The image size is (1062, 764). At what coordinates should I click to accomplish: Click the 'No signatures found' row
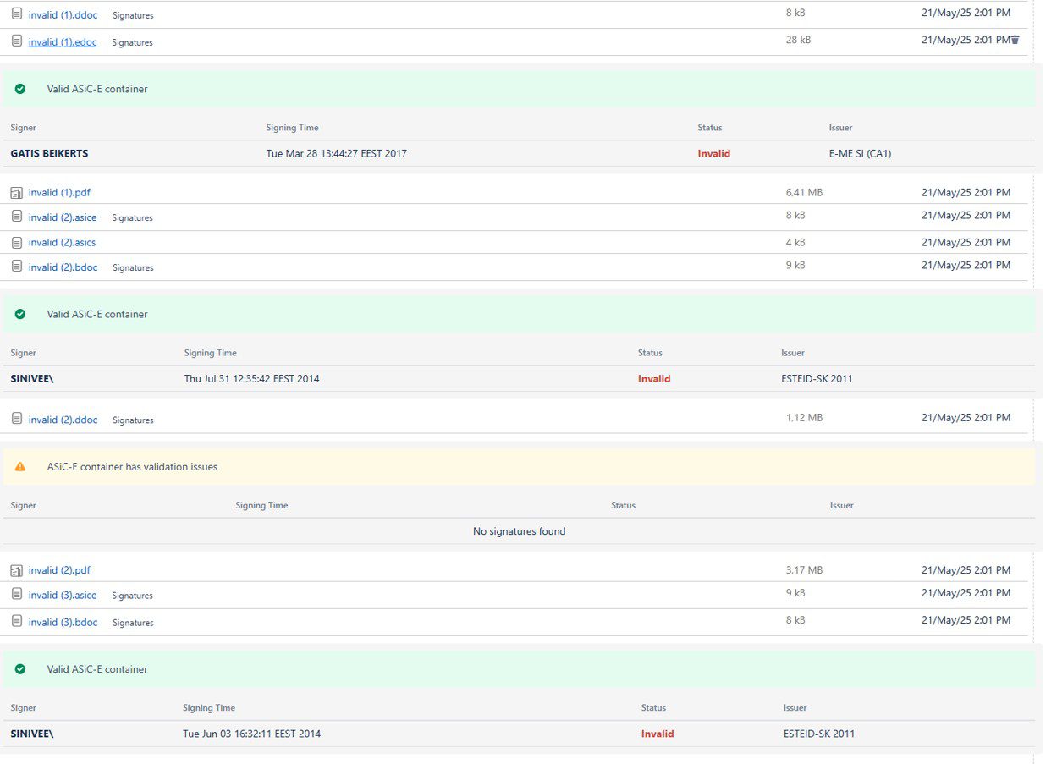pos(519,532)
